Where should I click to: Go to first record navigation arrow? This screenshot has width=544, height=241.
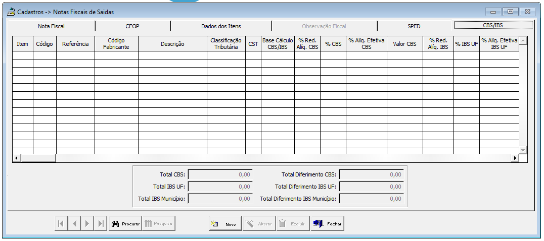tap(61, 224)
